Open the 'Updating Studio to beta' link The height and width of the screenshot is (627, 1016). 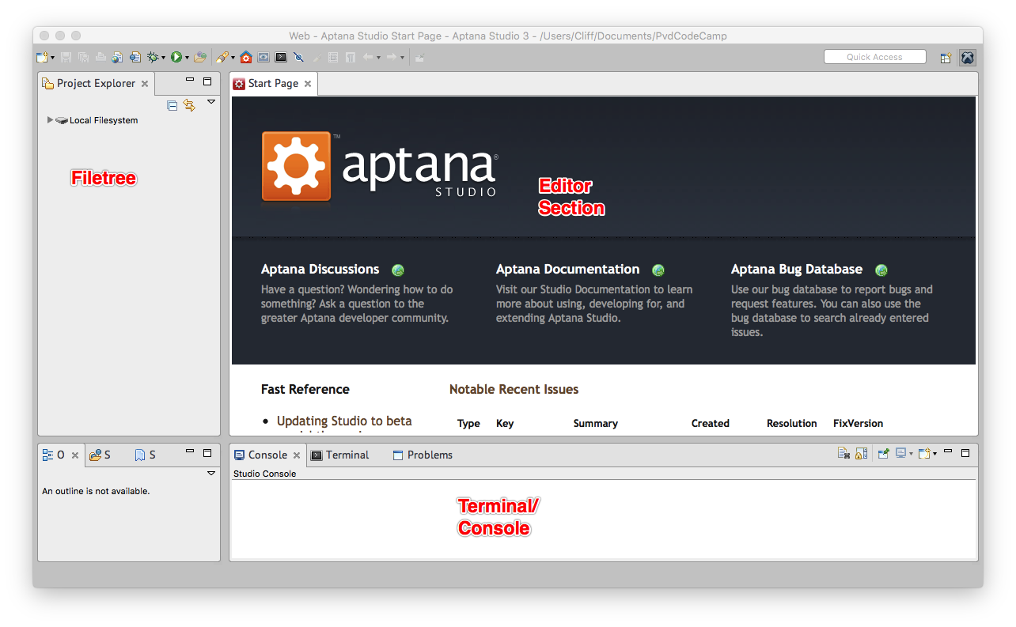click(344, 421)
